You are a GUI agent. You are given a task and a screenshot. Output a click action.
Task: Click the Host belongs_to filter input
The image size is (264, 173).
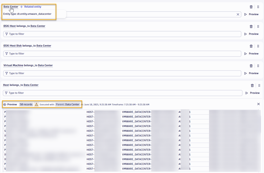click(x=123, y=93)
